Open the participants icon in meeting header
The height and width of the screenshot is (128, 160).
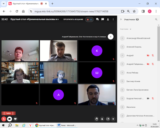(x=108, y=19)
